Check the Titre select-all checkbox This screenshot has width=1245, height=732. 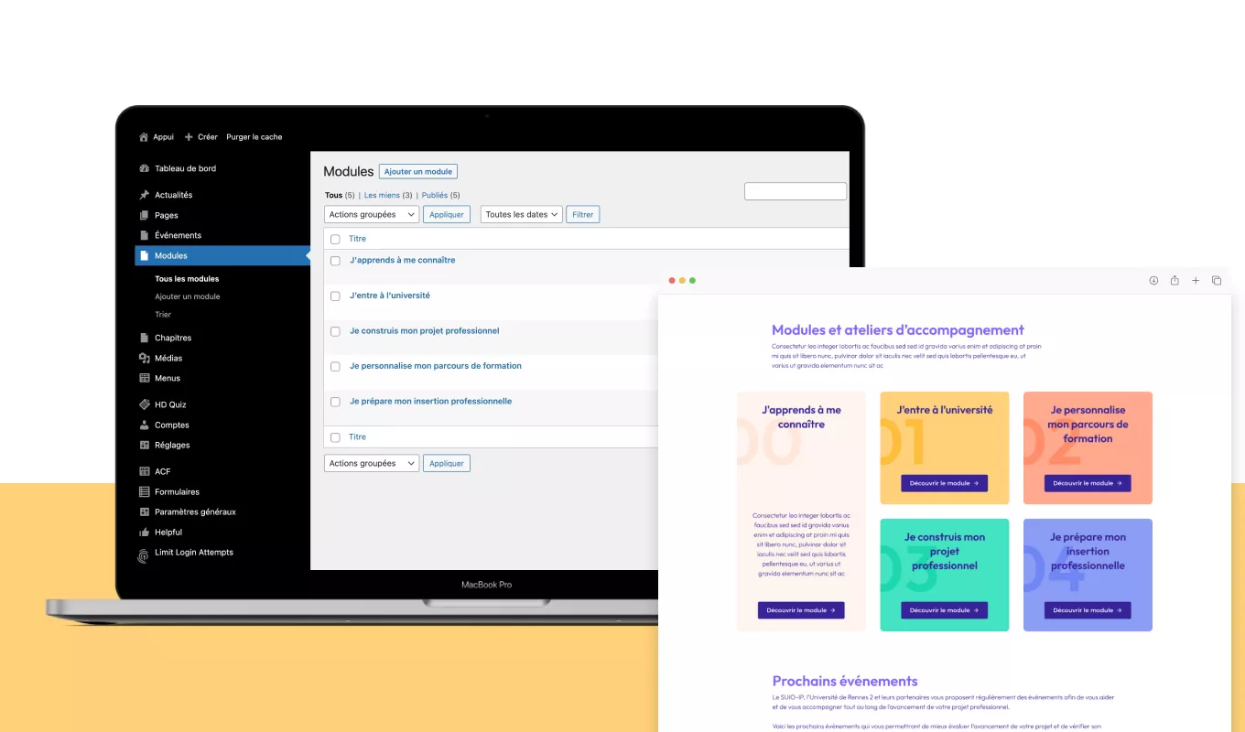tap(335, 239)
